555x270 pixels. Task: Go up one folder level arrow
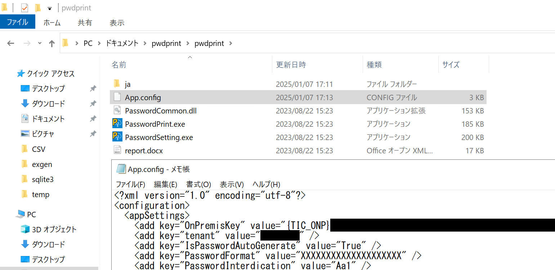click(52, 43)
